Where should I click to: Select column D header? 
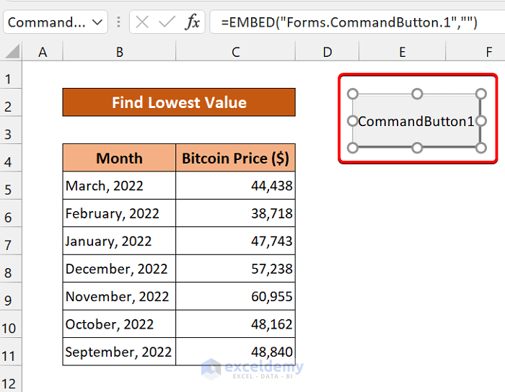point(328,51)
